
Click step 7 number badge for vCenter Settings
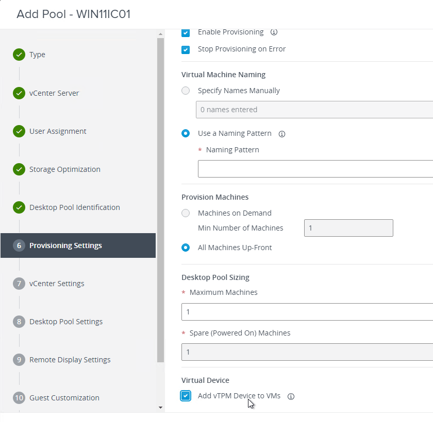[x=19, y=284]
